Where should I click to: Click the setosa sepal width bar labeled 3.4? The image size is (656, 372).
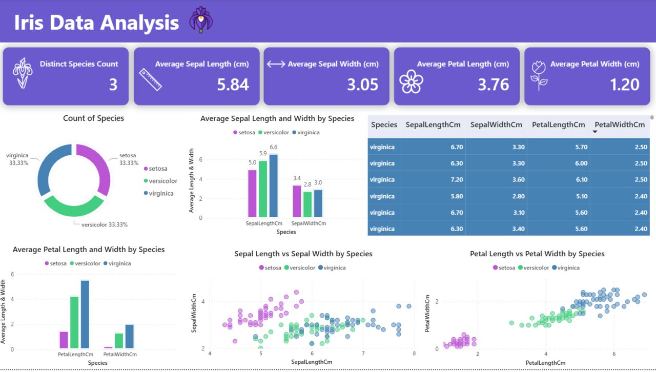click(x=297, y=201)
